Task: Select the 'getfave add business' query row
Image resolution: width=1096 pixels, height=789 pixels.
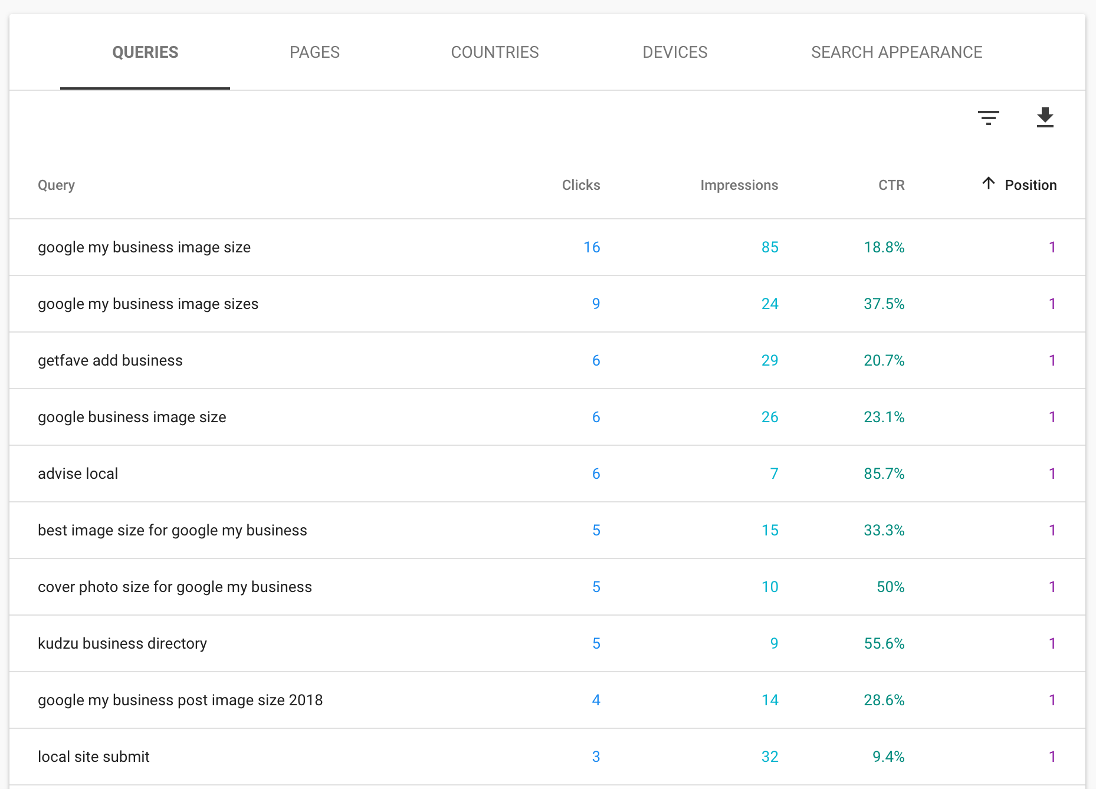Action: (x=110, y=360)
